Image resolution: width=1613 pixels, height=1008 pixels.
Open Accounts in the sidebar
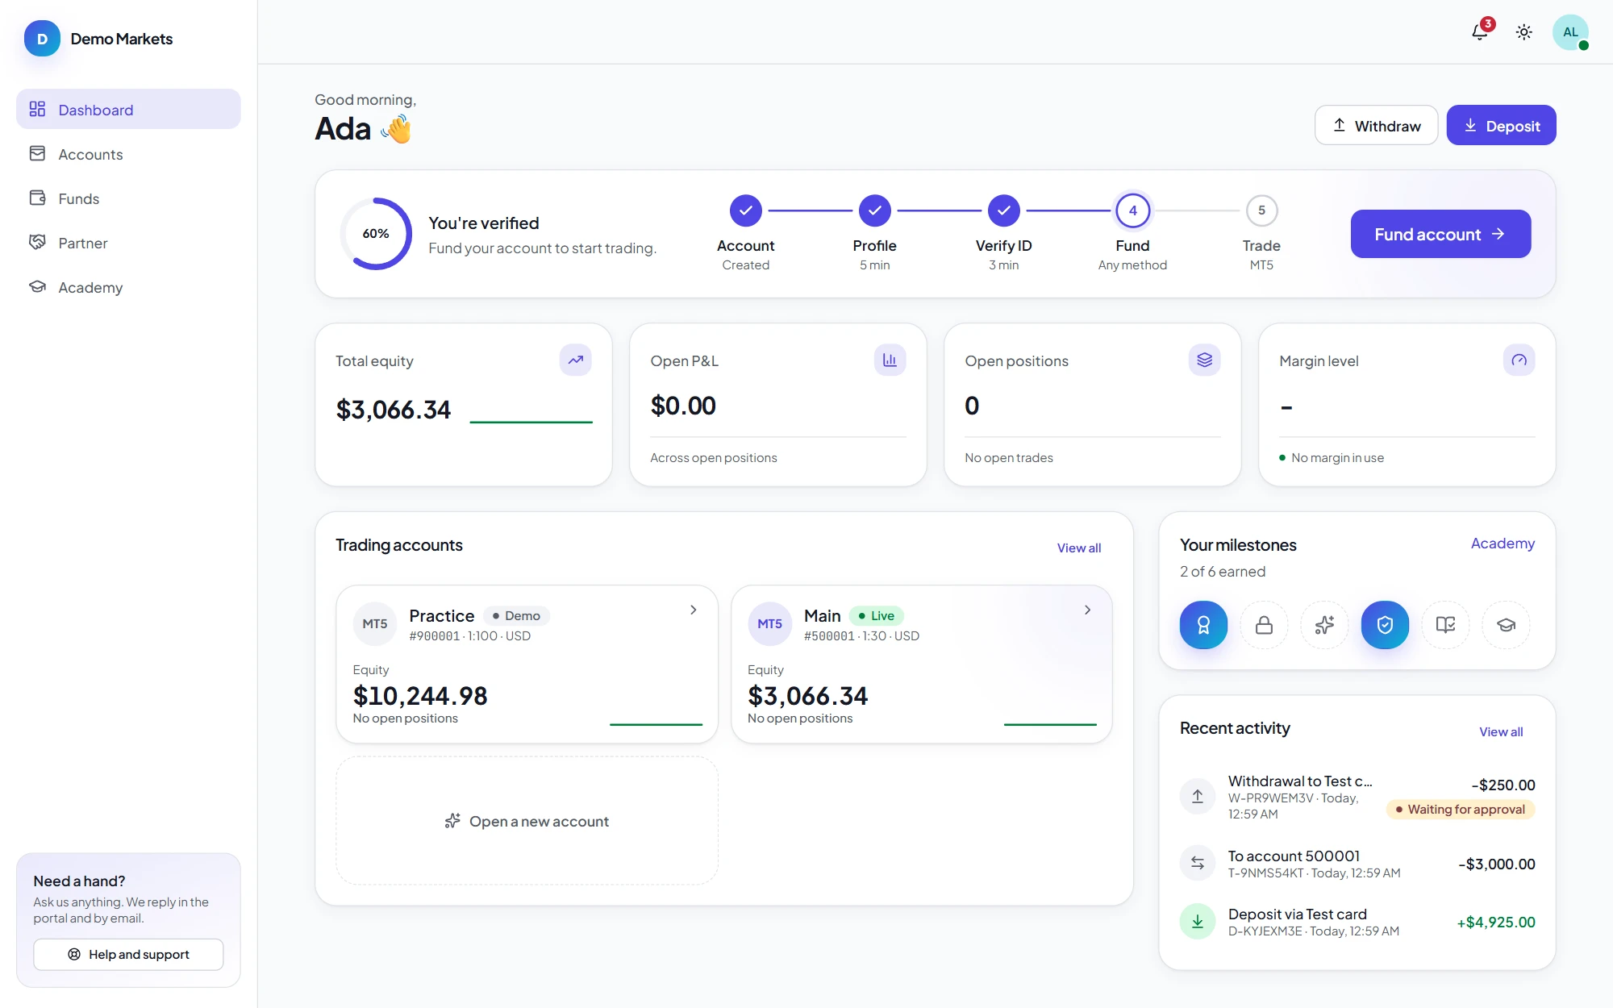tap(128, 154)
